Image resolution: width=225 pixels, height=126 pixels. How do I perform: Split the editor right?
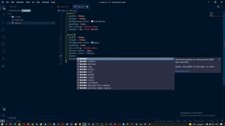tap(218, 7)
